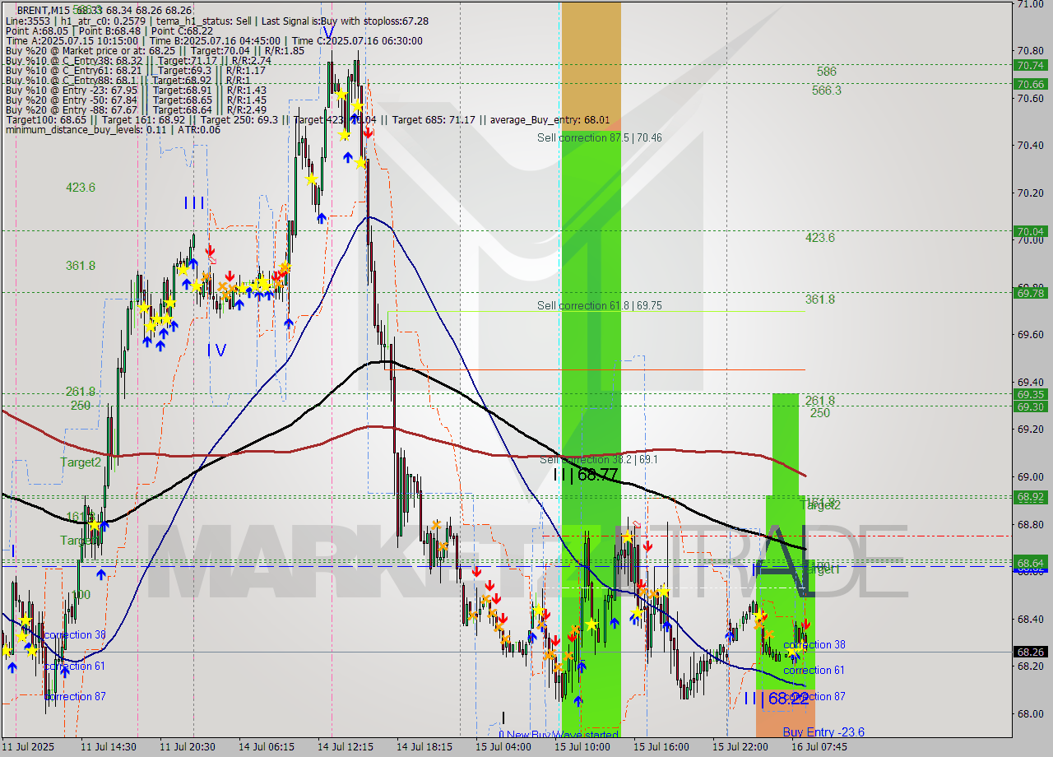Select the 68.64 price level tag
The image size is (1053, 757).
(1031, 563)
